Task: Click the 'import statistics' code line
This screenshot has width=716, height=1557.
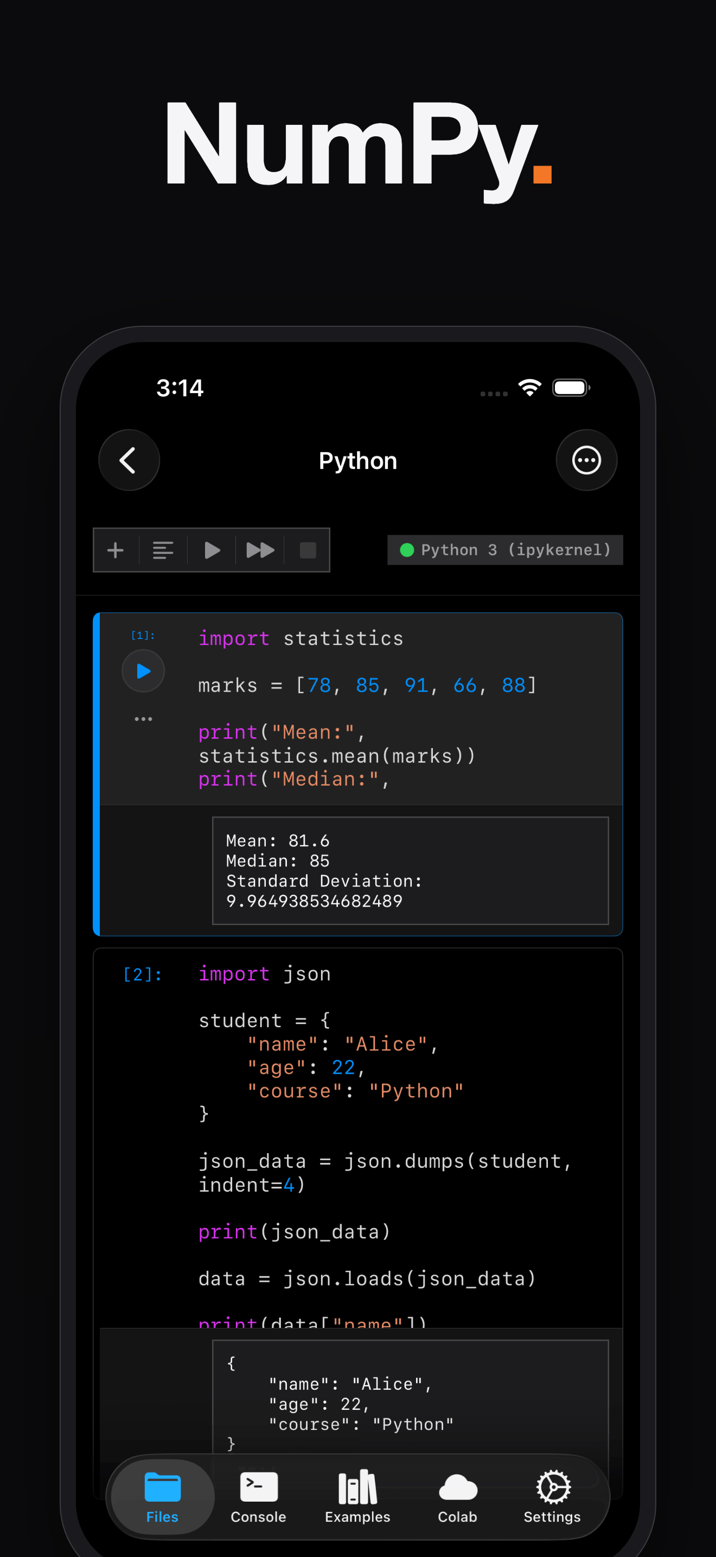Action: tap(301, 638)
